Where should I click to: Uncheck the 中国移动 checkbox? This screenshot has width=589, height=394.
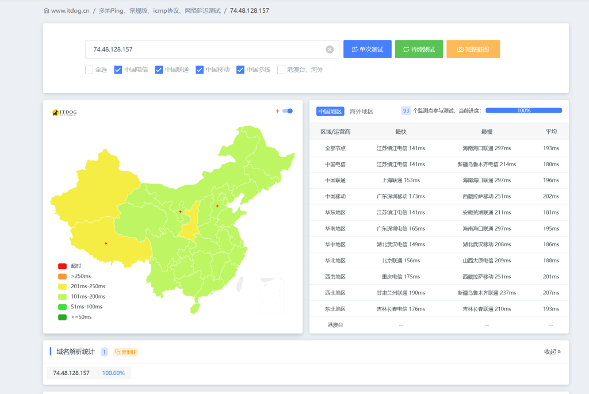coord(200,70)
